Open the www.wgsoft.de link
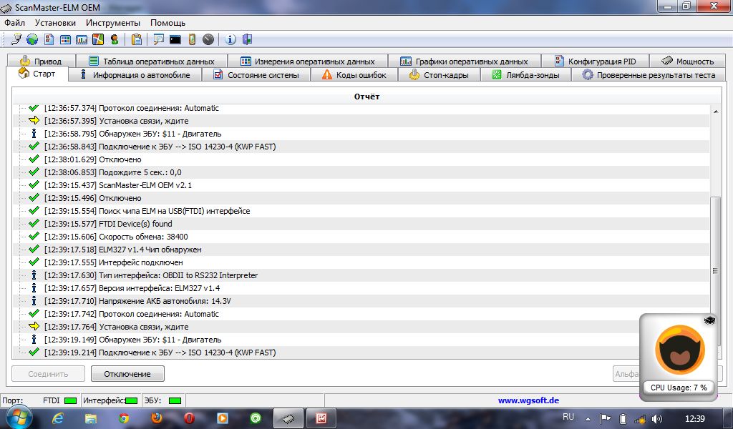This screenshot has width=733, height=429. (528, 400)
